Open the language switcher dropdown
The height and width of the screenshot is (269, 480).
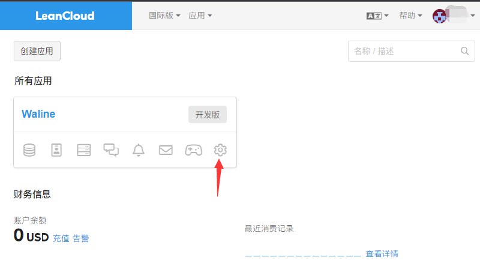point(377,16)
